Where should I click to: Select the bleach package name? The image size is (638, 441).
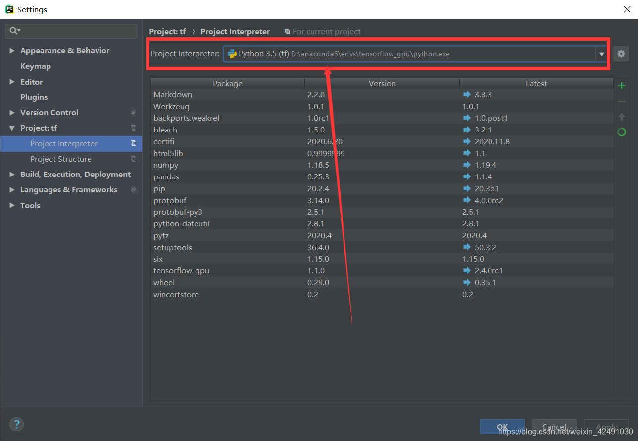[165, 130]
